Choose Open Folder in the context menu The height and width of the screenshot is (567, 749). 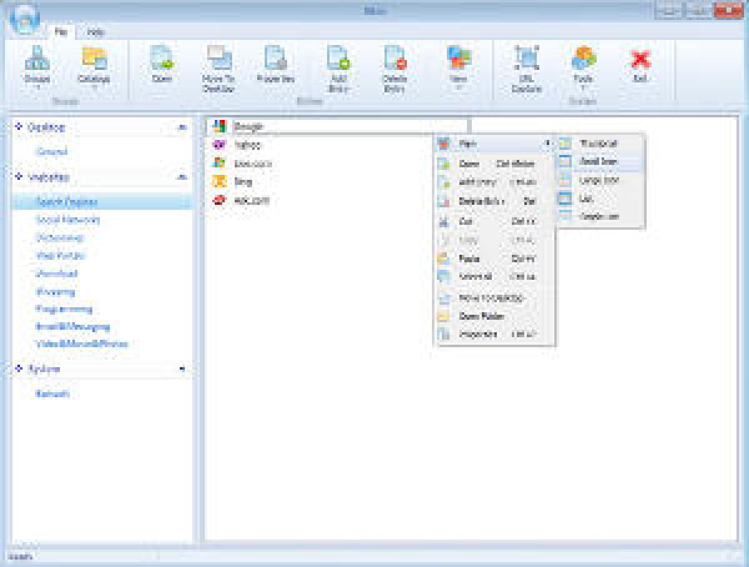tap(494, 317)
